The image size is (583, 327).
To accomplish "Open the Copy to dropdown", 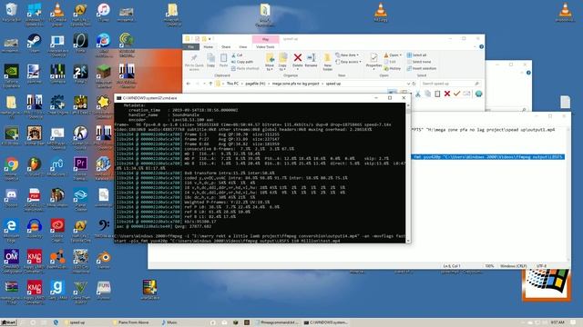I will (282, 62).
